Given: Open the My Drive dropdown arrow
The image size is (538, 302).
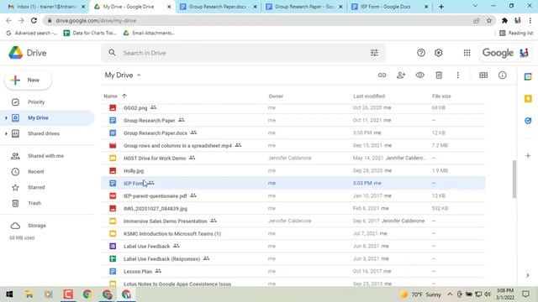Looking at the screenshot, I should coord(139,75).
